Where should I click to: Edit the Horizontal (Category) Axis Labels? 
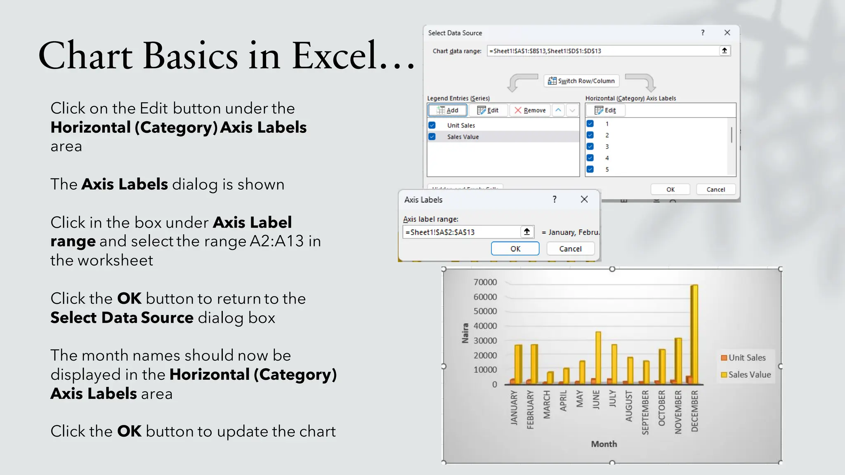(x=605, y=110)
